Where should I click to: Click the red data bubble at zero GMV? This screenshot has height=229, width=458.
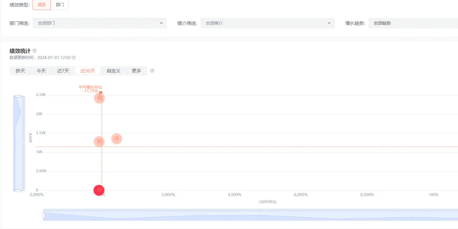pos(99,190)
